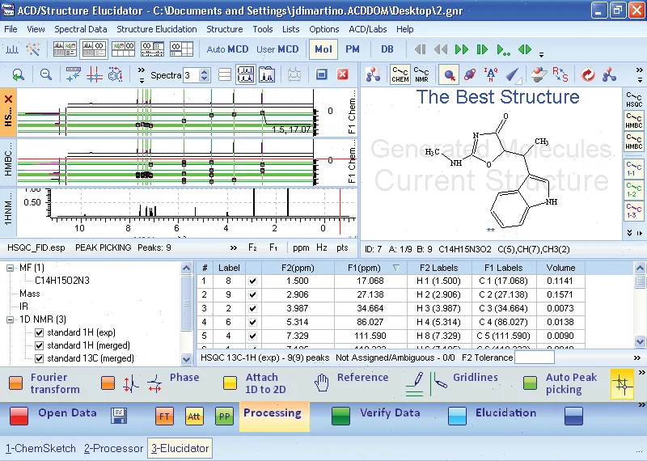The width and height of the screenshot is (647, 461).
Task: Toggle the Mol view button
Action: tap(323, 49)
